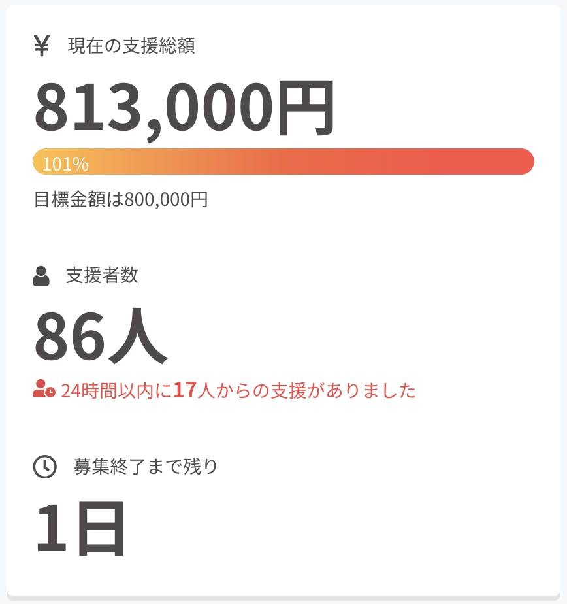Image resolution: width=567 pixels, height=604 pixels.
Task: Select the 募集終了まで残り label
Action: [146, 467]
